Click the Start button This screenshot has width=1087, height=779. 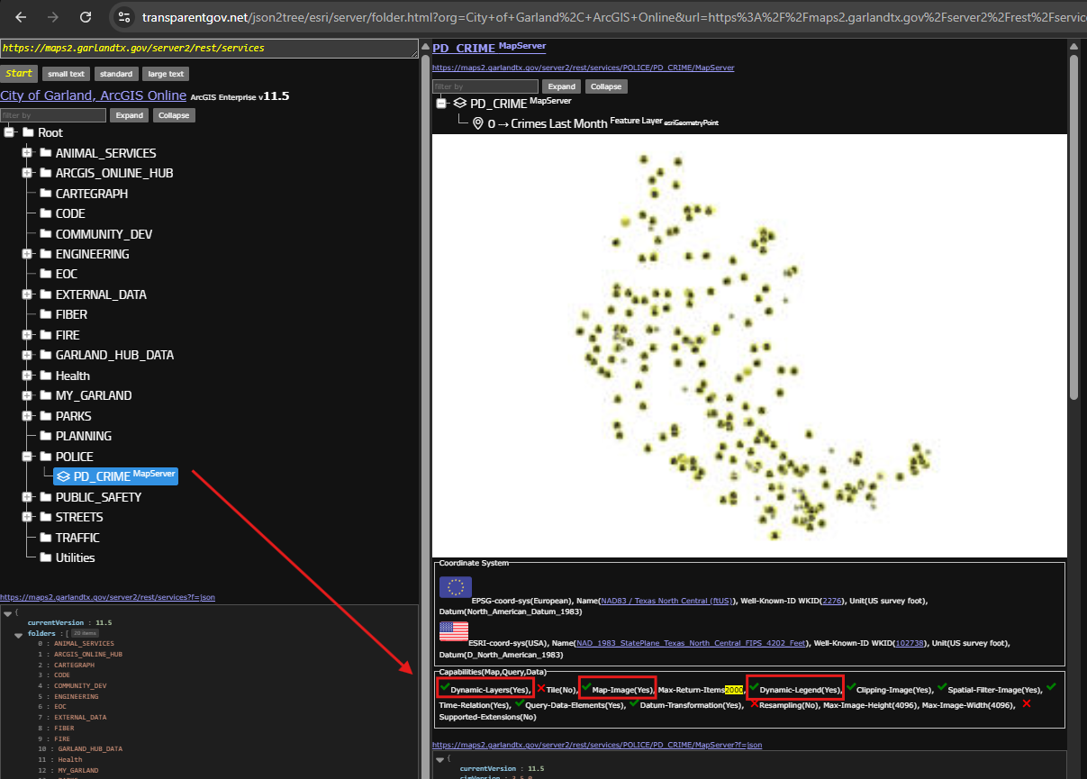pyautogui.click(x=19, y=74)
